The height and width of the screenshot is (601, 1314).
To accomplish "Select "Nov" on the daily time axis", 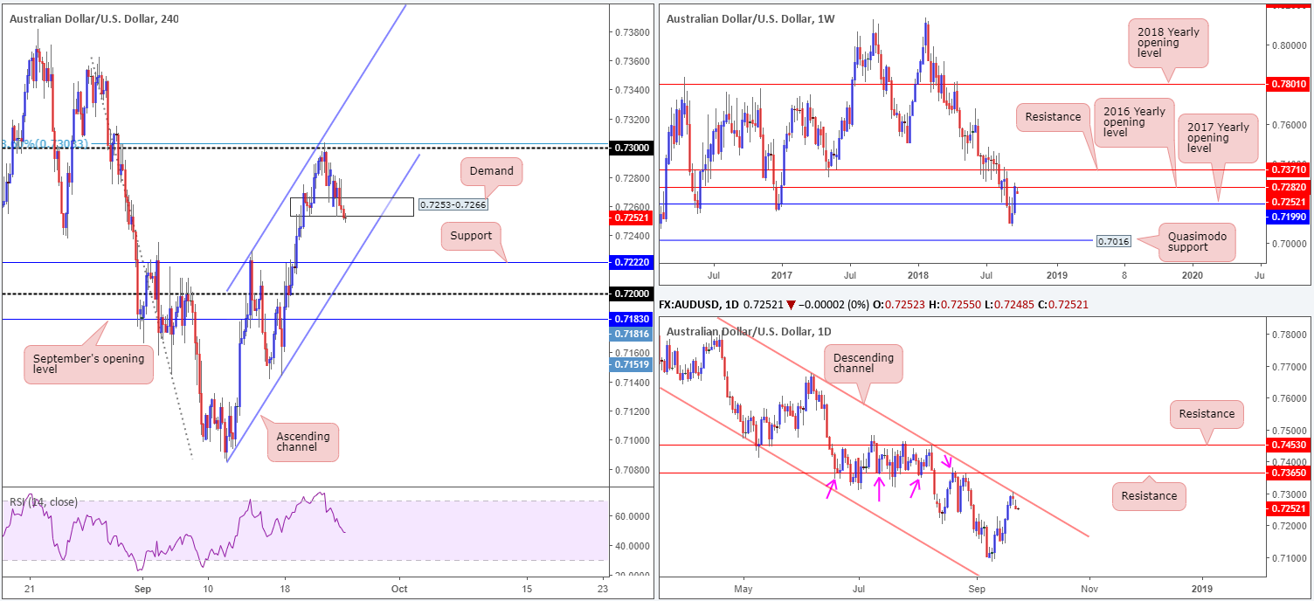I will tap(1089, 587).
